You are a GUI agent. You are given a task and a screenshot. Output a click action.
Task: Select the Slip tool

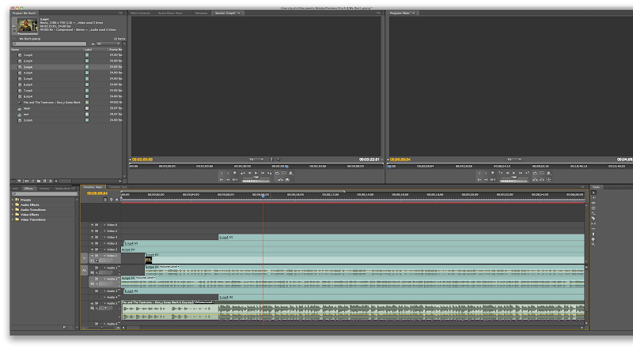(593, 223)
